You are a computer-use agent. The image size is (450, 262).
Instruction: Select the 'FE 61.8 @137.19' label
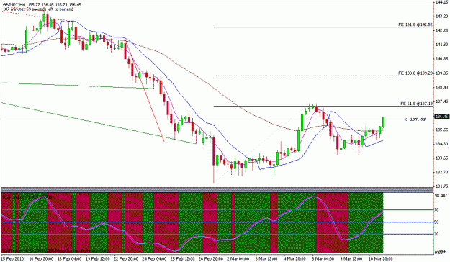pos(416,104)
